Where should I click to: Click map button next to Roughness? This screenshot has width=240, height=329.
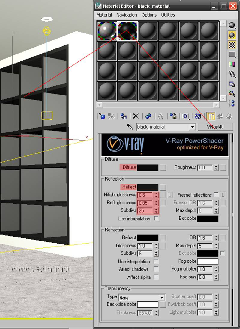coord(223,168)
